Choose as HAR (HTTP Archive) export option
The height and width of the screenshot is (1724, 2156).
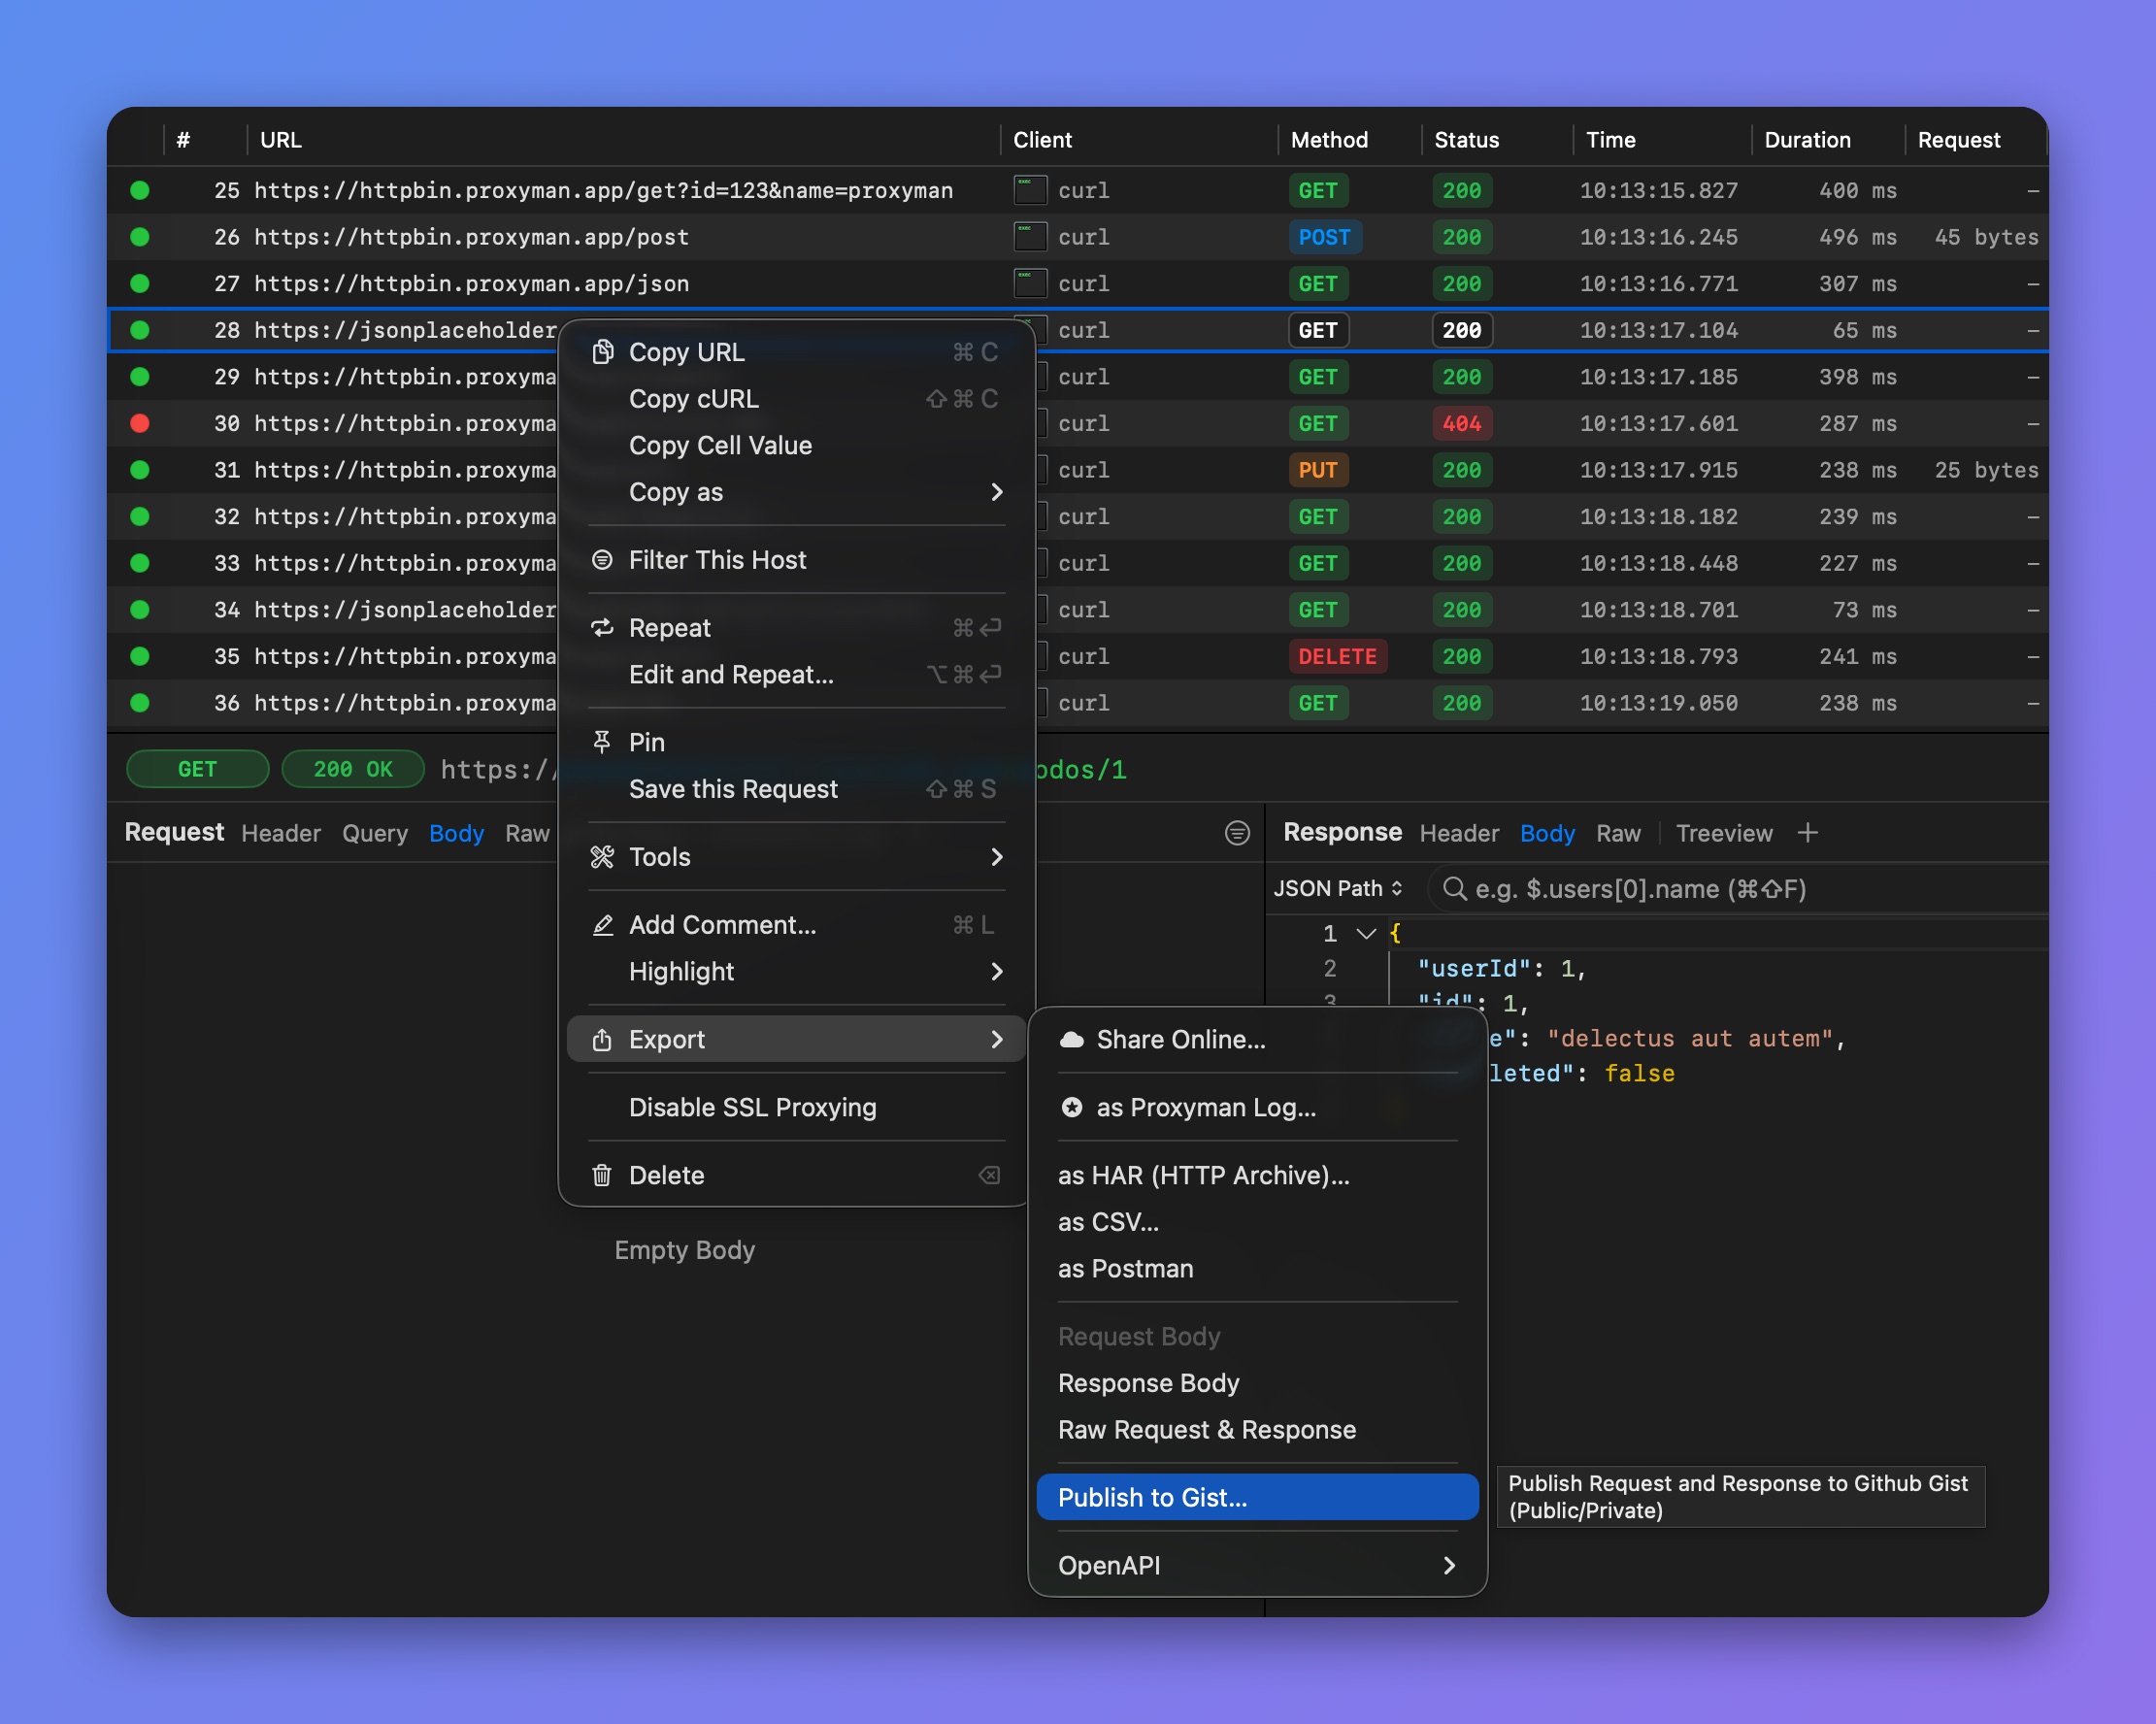click(x=1257, y=1176)
